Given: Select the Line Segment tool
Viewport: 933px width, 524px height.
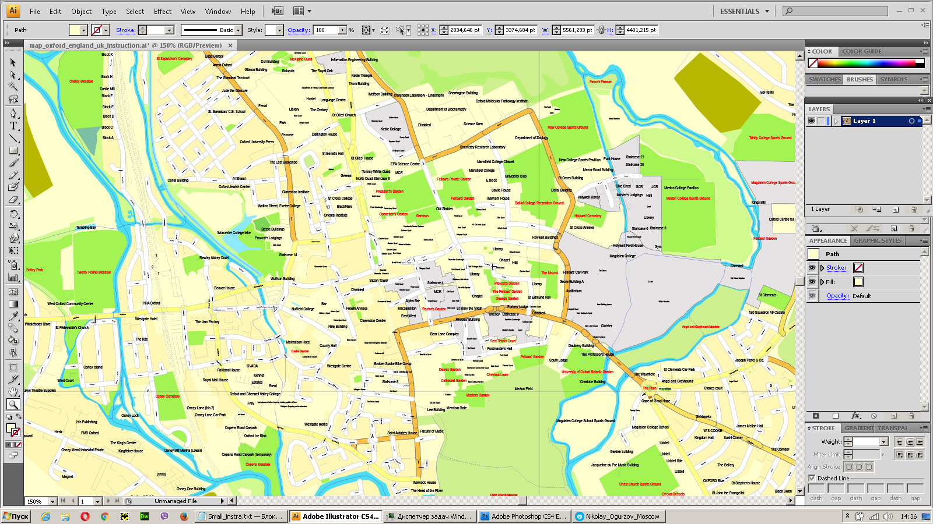Looking at the screenshot, I should (x=13, y=138).
